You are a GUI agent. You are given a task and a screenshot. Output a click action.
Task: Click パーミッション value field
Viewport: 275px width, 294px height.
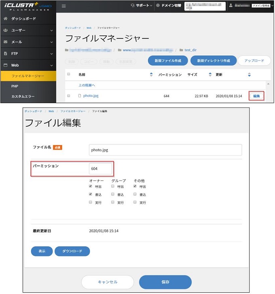100,169
